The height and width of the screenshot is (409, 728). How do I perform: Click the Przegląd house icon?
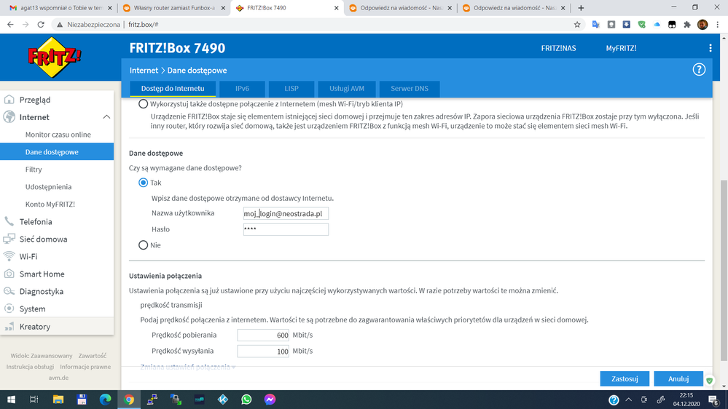pos(9,100)
